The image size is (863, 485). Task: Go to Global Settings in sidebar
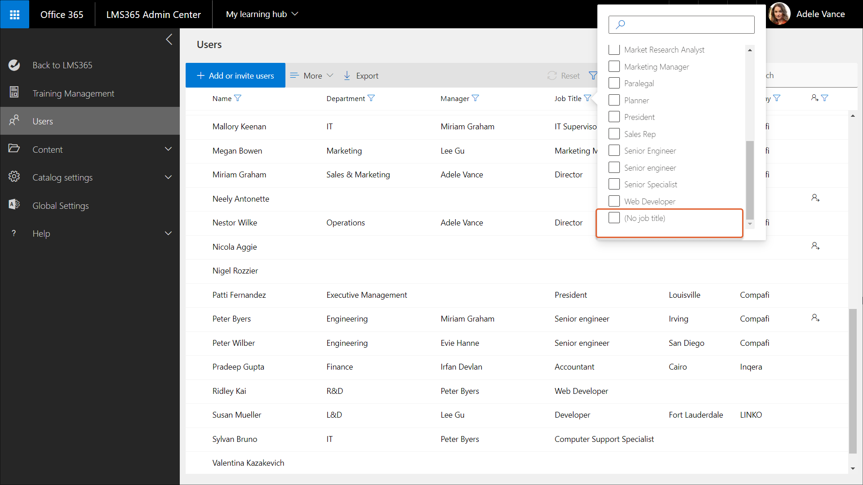point(61,206)
